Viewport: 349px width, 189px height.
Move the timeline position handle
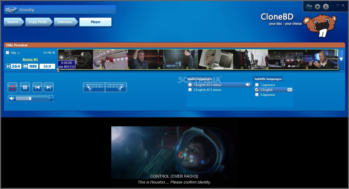[x=58, y=70]
